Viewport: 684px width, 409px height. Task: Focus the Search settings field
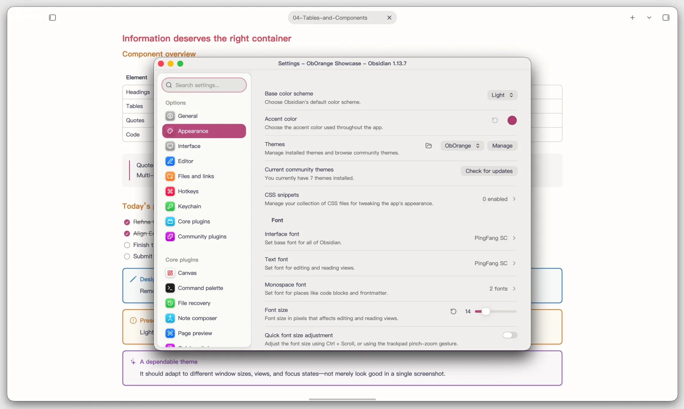(x=204, y=85)
